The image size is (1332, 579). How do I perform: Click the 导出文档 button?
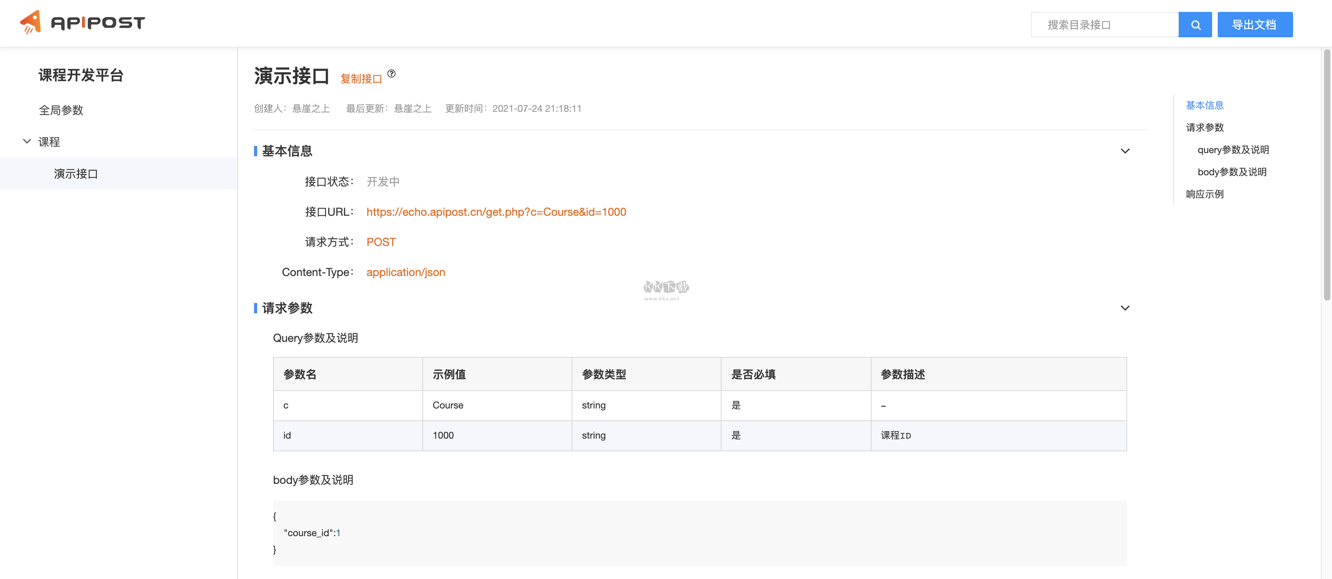click(1255, 24)
